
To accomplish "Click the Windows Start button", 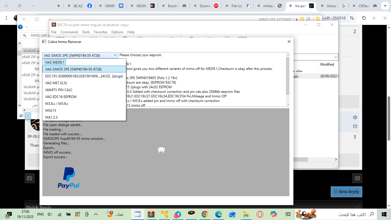I will coord(384,214).
